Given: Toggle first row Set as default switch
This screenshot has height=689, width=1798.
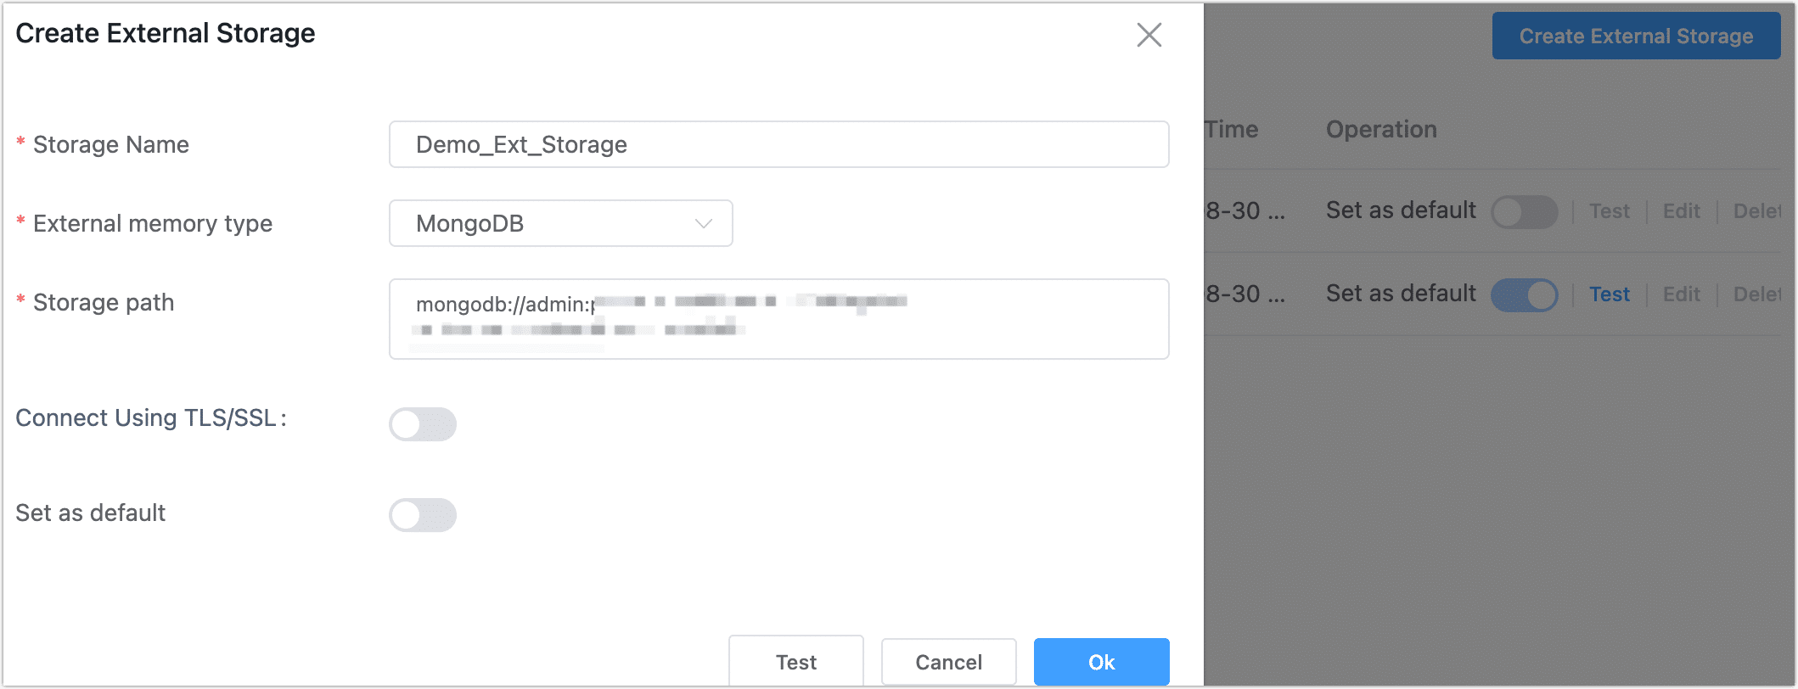Looking at the screenshot, I should 1525,211.
